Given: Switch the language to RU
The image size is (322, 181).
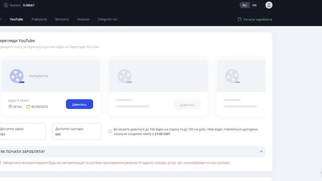Looking at the screenshot, I should 245,6.
